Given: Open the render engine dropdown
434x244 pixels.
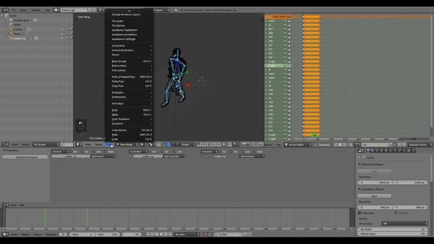Looking at the screenshot, I should 161,10.
